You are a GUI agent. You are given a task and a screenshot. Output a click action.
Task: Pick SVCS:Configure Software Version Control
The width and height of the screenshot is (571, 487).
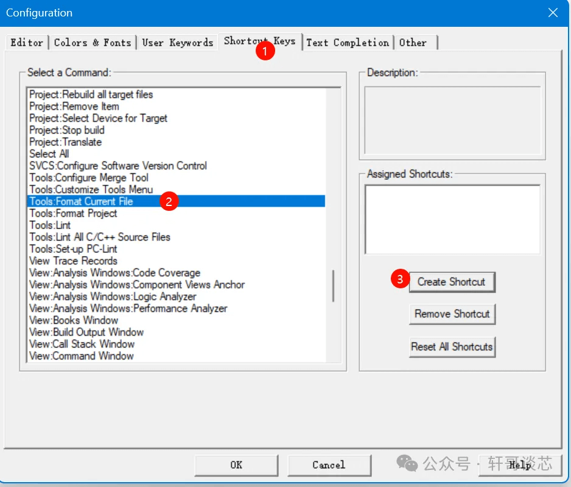[x=118, y=166]
